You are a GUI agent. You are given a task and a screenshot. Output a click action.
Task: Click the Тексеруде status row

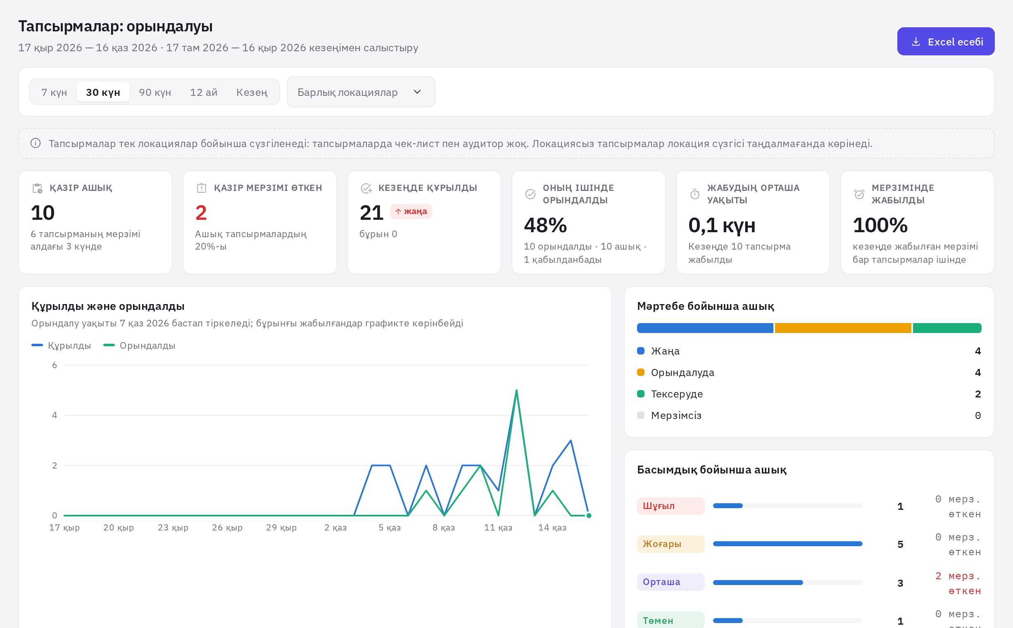coord(809,394)
